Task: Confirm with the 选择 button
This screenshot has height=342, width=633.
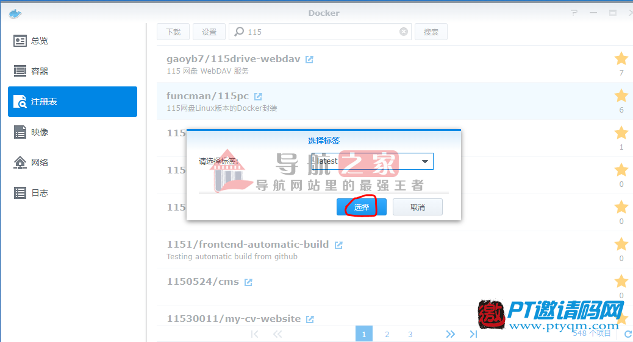Action: pyautogui.click(x=361, y=207)
